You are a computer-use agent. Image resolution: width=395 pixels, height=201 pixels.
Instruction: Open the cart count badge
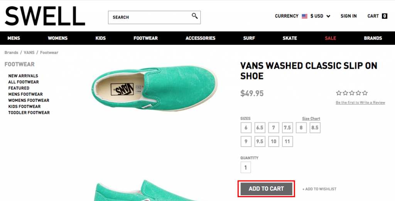(x=385, y=16)
